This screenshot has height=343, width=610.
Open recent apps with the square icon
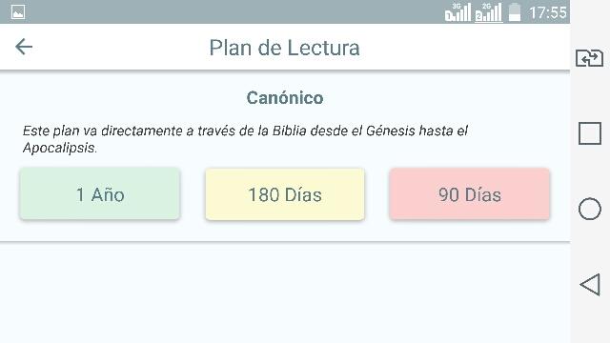coord(590,133)
